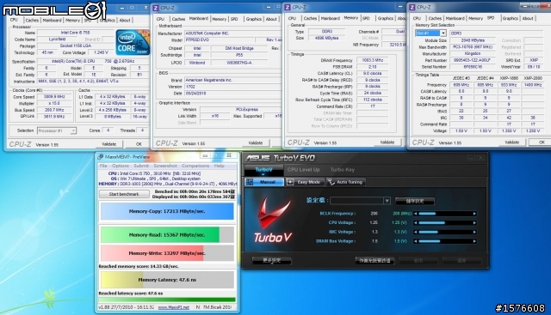Screen dimensions: 551x315
Task: Open the Processor #1 selection dropdown
Action: pos(73,130)
